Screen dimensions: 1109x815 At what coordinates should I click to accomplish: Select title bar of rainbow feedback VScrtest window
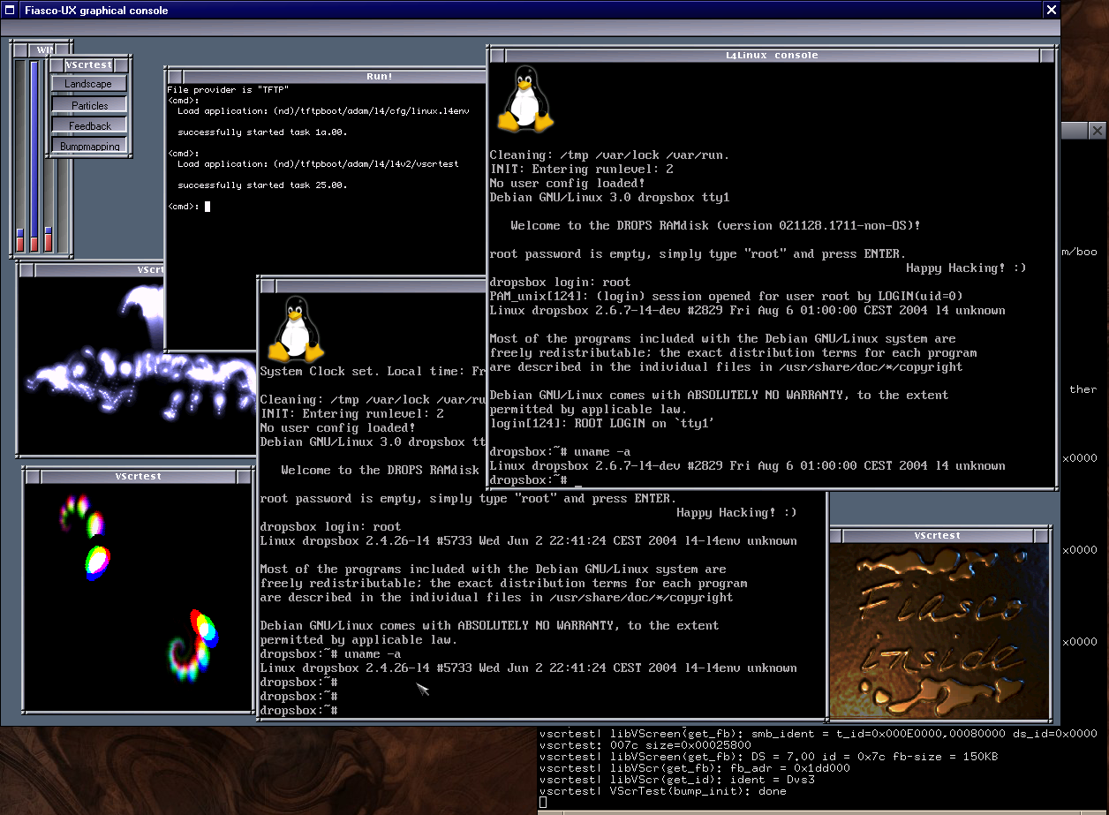(139, 477)
